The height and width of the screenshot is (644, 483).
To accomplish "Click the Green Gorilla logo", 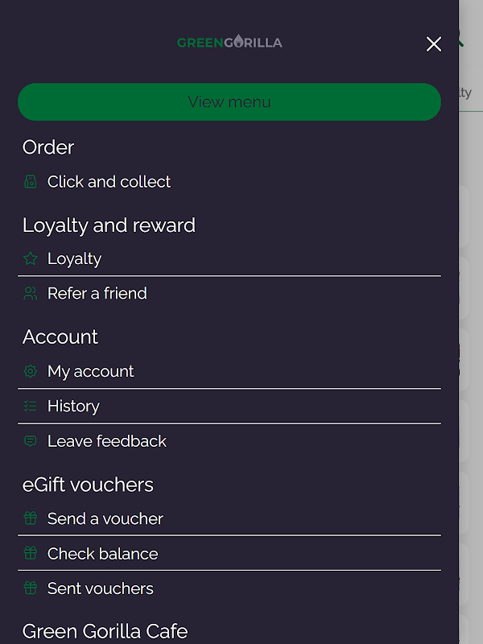I will pos(229,42).
